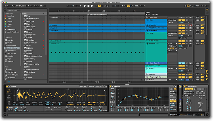The image size is (218, 122).
Task: Switch to the Sample tab in Kick AL
Action: [x=91, y=86]
